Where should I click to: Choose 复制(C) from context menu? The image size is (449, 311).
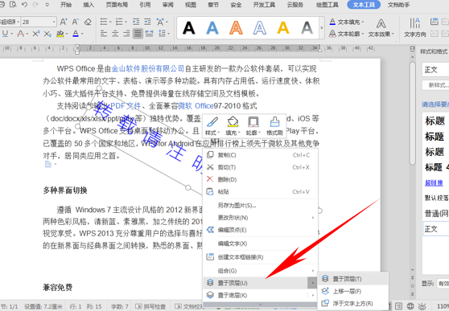(x=260, y=155)
